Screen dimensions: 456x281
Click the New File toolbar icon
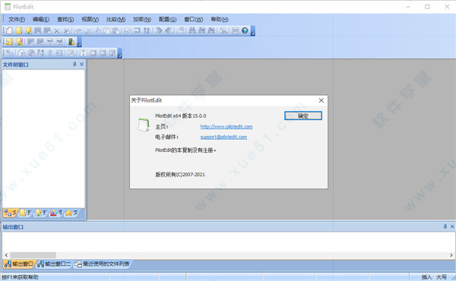pyautogui.click(x=9, y=30)
